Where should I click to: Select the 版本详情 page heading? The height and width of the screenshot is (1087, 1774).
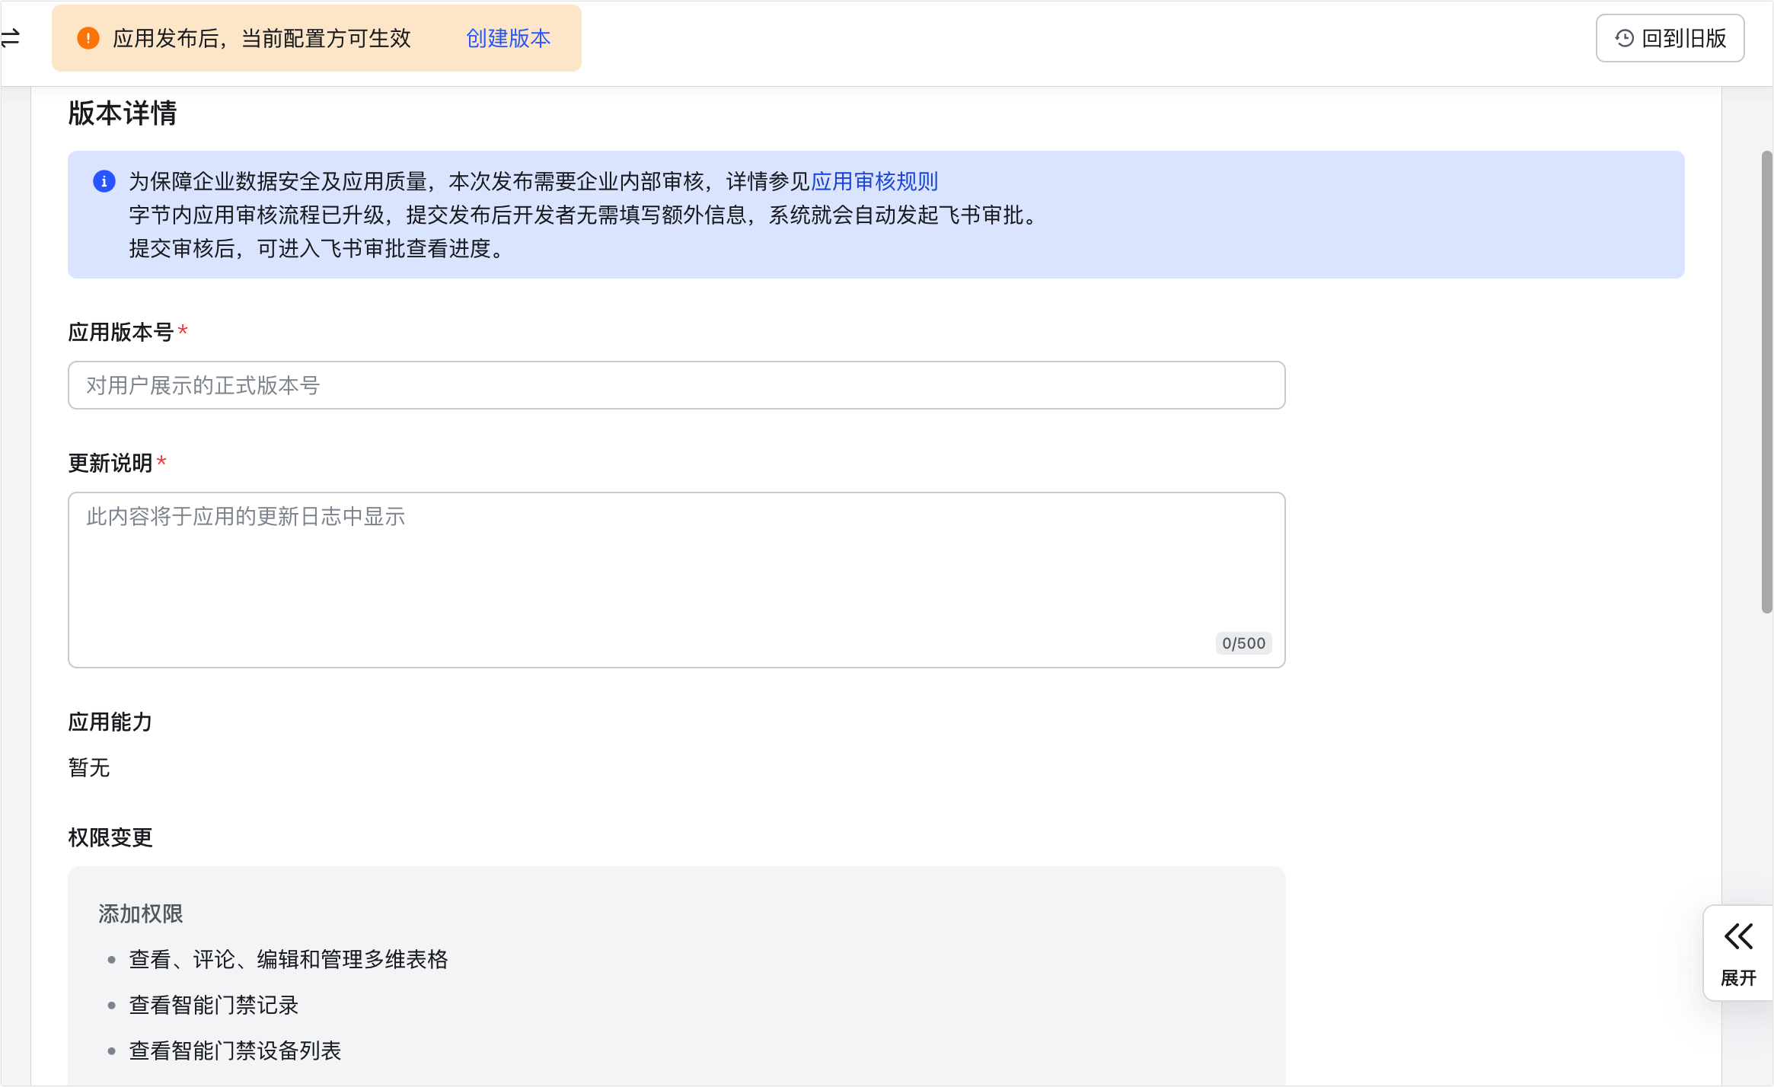[x=121, y=114]
